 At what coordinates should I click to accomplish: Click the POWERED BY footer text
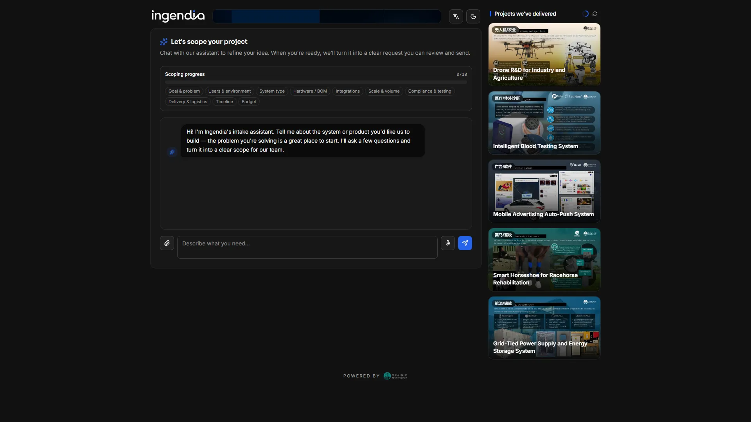(361, 376)
